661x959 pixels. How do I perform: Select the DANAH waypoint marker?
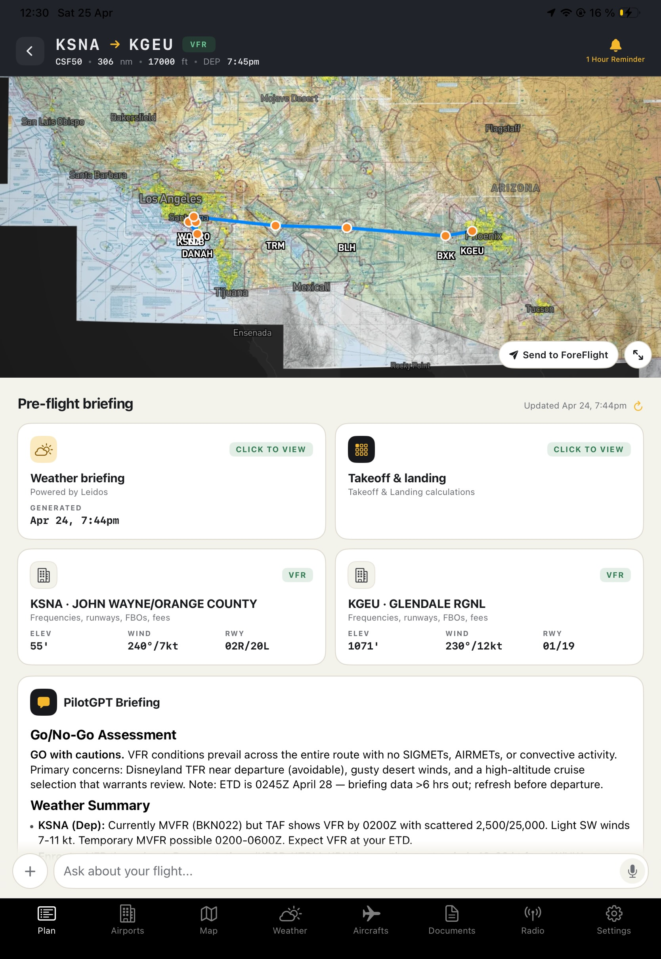[197, 234]
